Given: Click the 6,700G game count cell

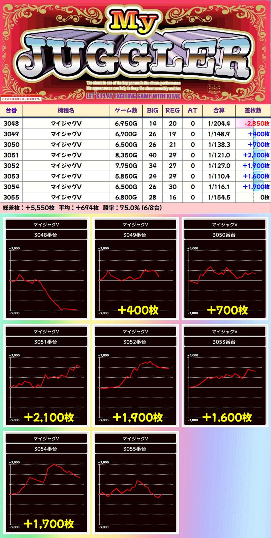Looking at the screenshot, I should (x=126, y=134).
